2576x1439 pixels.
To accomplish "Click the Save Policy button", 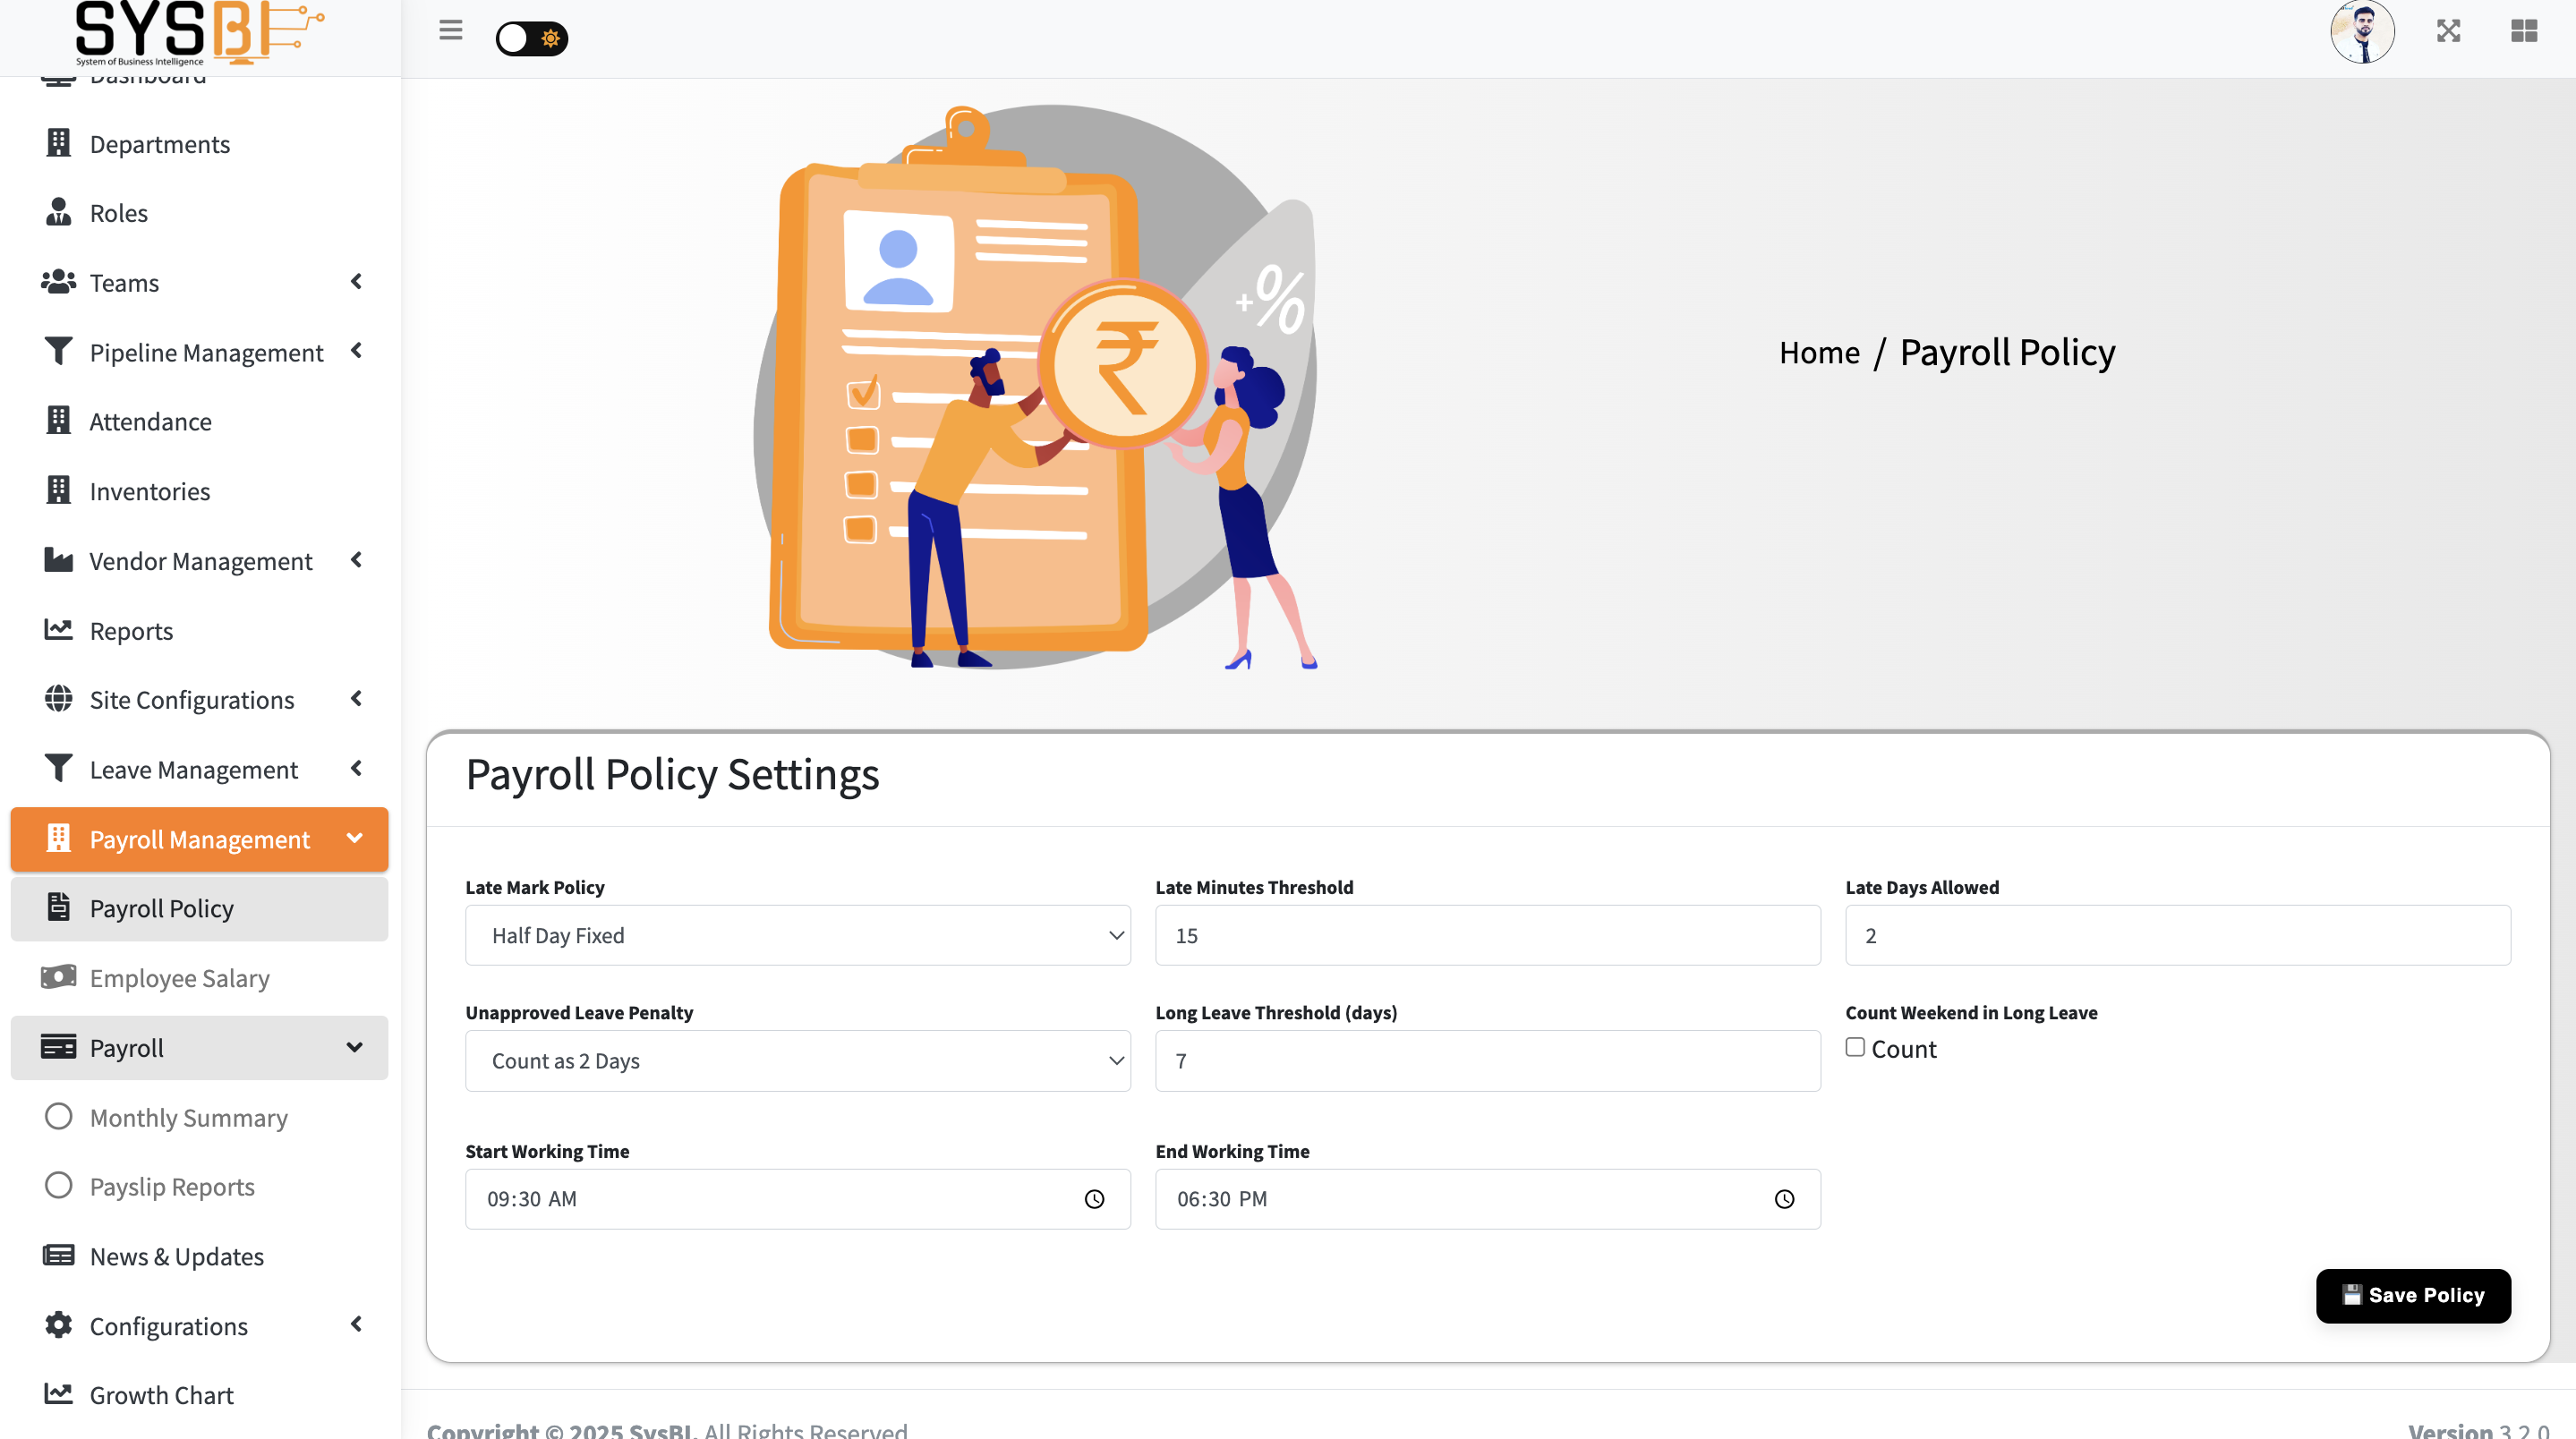I will [x=2412, y=1295].
